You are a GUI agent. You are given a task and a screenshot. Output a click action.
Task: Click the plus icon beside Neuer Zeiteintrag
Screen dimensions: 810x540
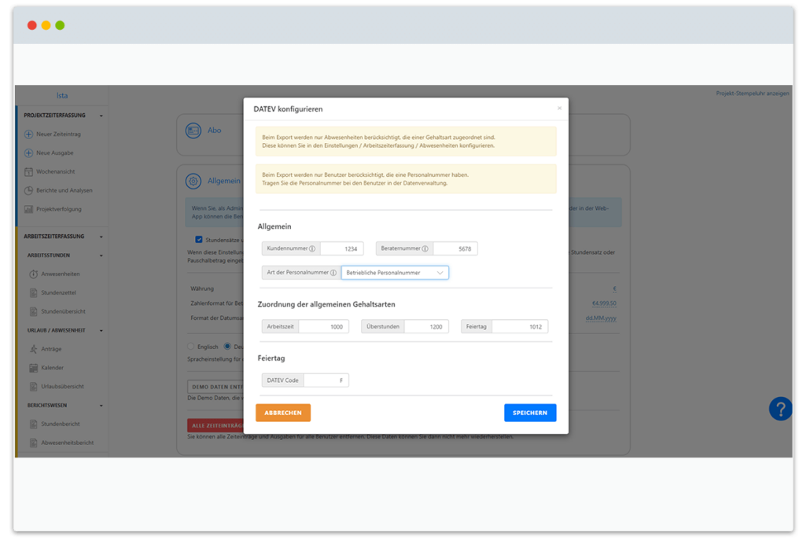coord(29,134)
